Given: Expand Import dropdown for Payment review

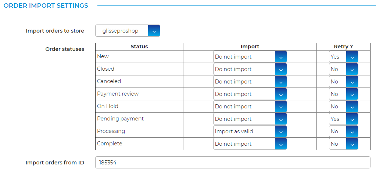Looking at the screenshot, I should (250, 94).
